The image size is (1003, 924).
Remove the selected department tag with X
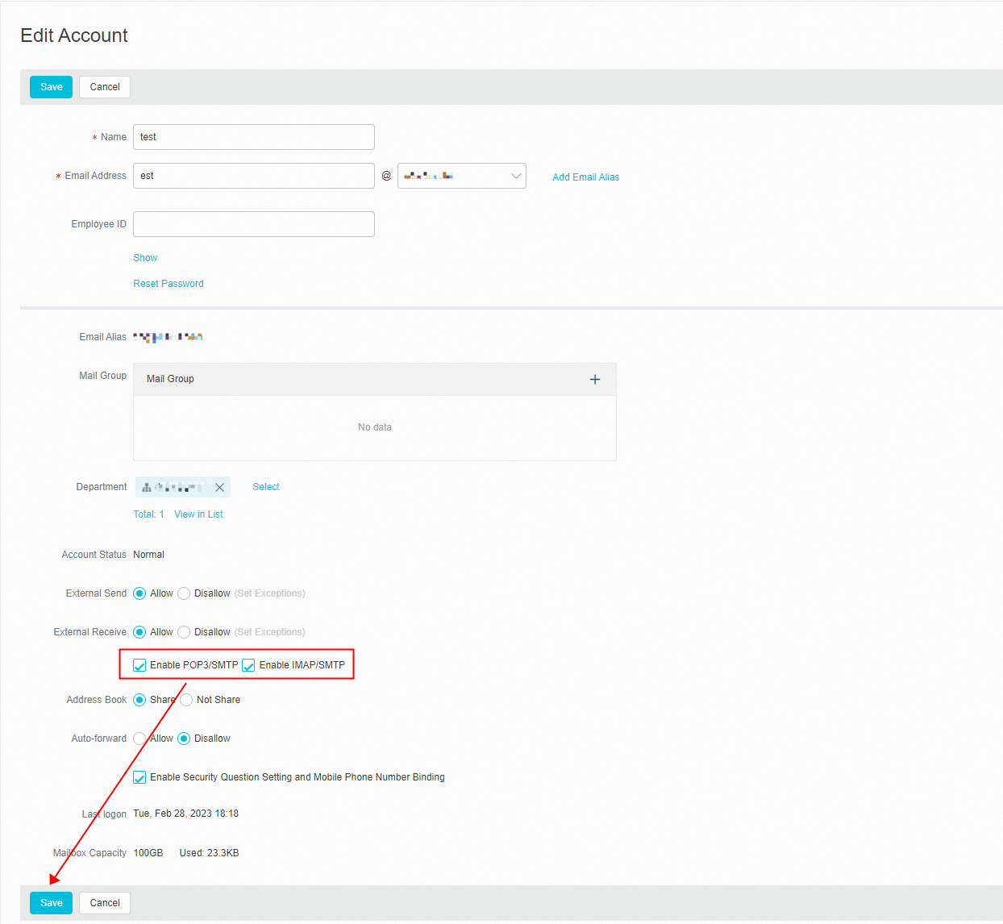pyautogui.click(x=219, y=487)
